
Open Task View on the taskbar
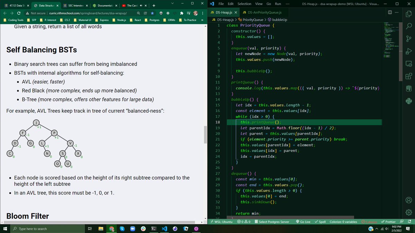pyautogui.click(x=90, y=229)
